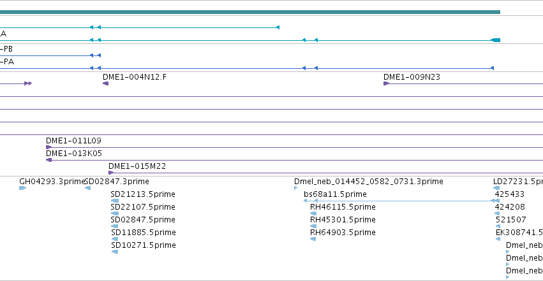Viewport: 543px width, 281px height.
Task: Select DME1-015M22 feature label
Action: coord(137,166)
